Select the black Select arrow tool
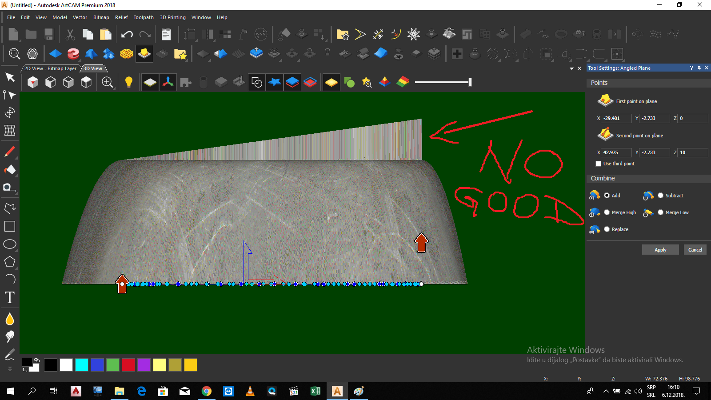This screenshot has height=400, width=711. [10, 77]
